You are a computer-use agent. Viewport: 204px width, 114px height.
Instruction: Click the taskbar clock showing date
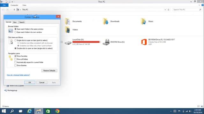(198, 111)
